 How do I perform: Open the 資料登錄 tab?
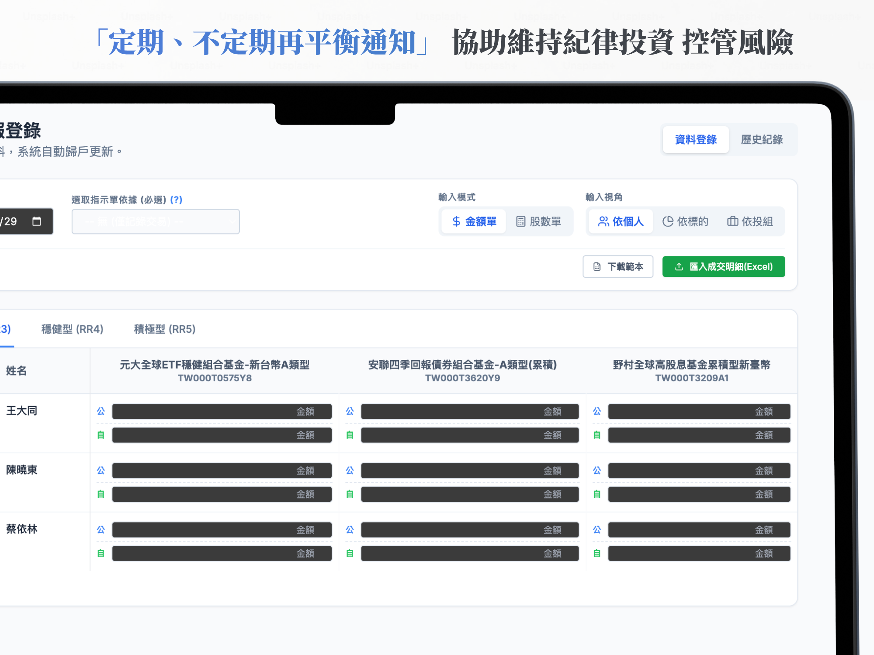point(696,140)
